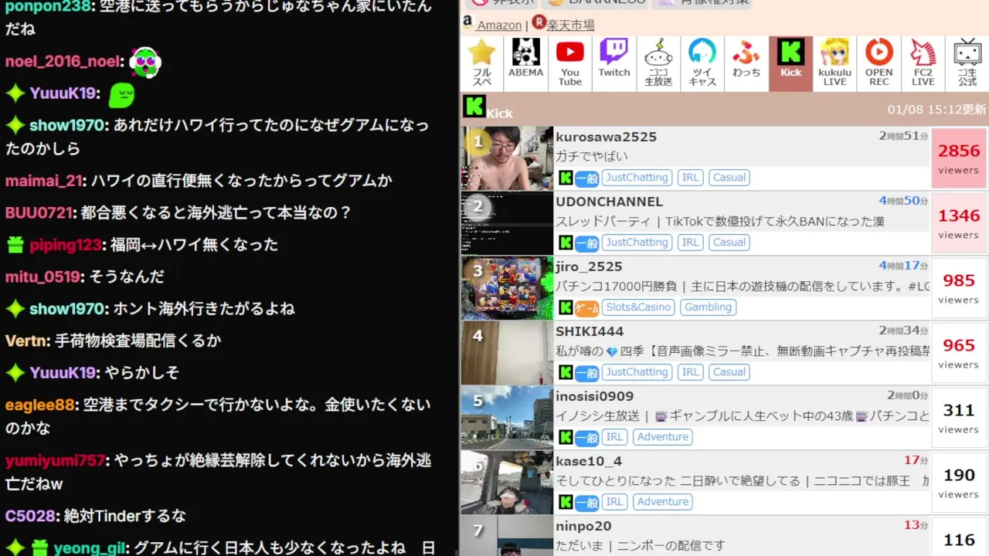Viewport: 989px width, 556px height.
Task: Open kase10_4's stream thumbnail
Action: click(x=507, y=483)
